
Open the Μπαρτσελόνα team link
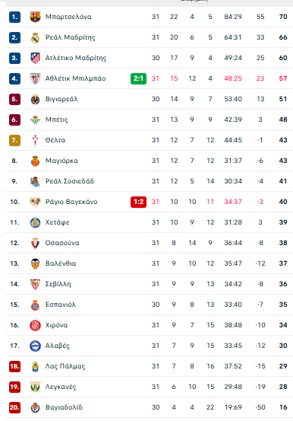click(x=68, y=17)
